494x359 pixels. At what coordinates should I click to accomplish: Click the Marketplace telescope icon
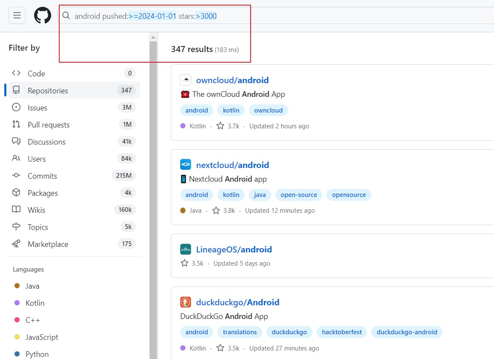(16, 243)
